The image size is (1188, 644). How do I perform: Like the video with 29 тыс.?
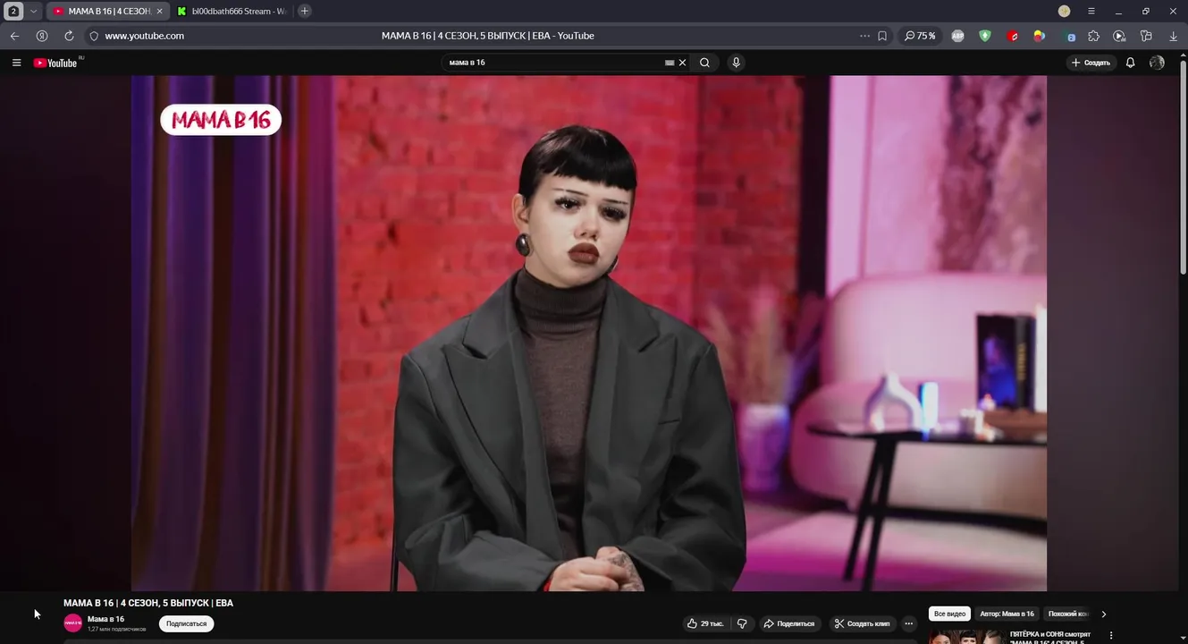(x=705, y=623)
